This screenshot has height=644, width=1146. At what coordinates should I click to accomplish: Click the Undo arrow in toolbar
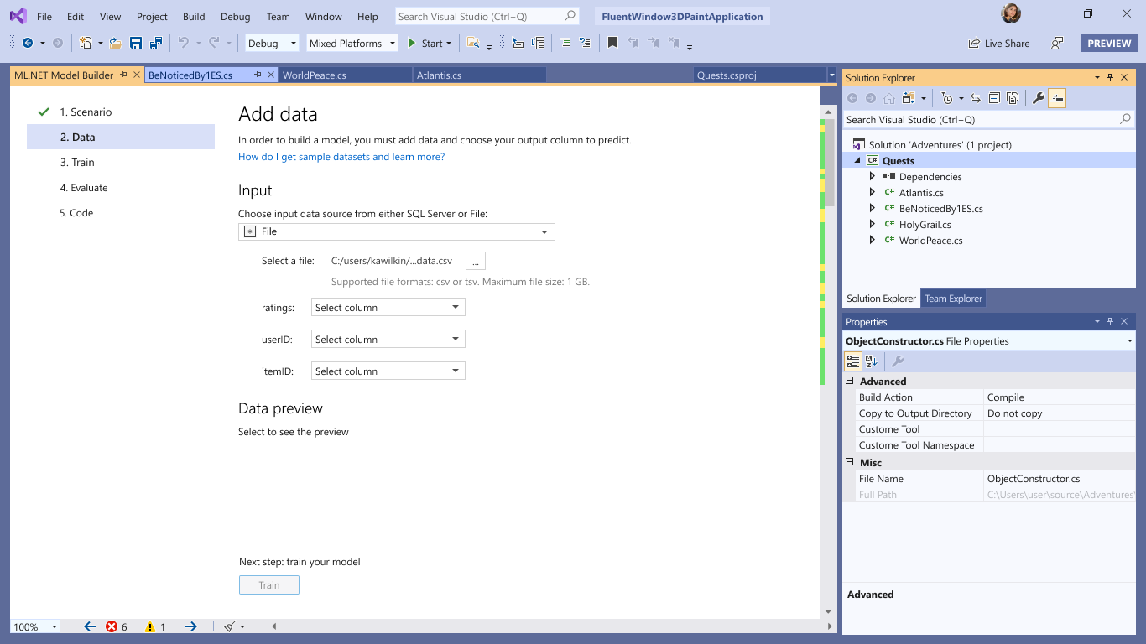pyautogui.click(x=184, y=43)
